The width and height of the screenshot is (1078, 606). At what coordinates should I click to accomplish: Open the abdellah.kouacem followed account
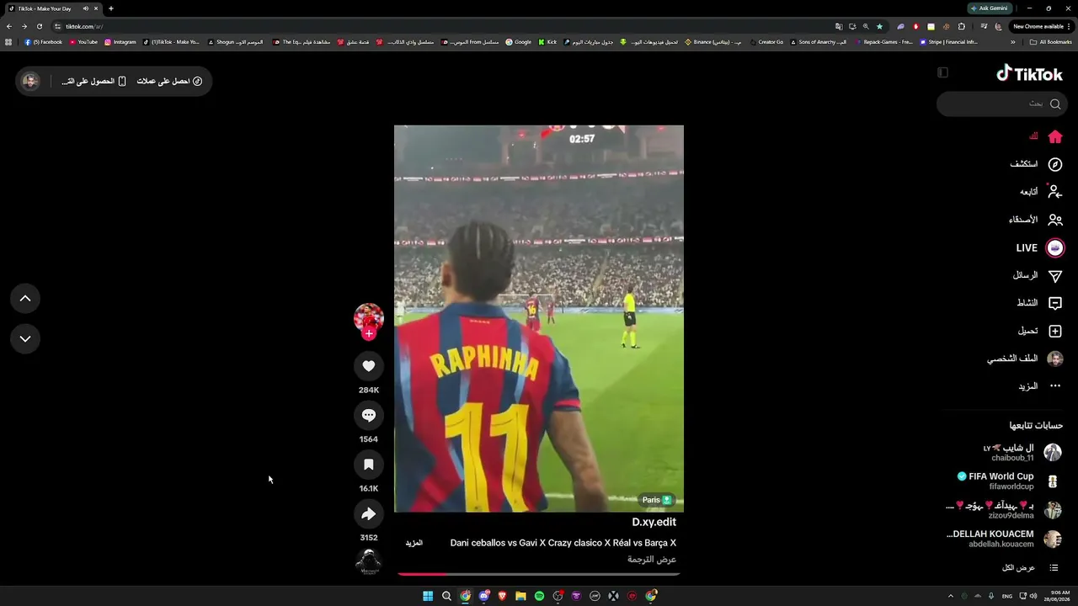pyautogui.click(x=1005, y=539)
